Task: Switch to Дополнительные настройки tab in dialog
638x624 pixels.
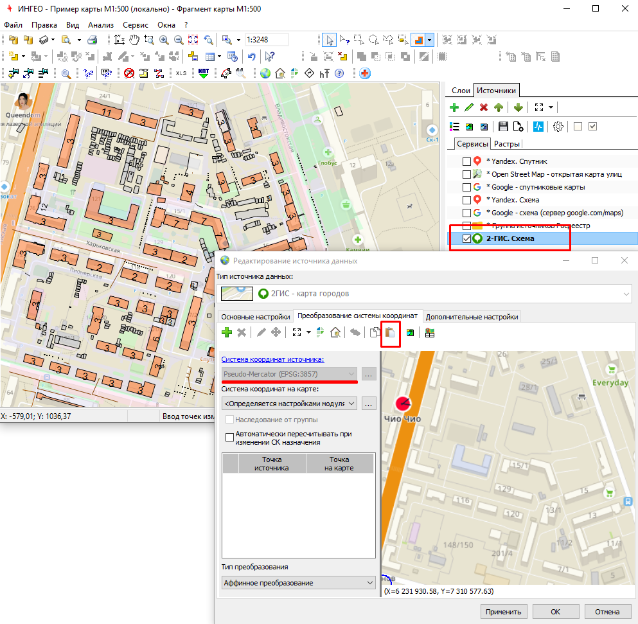Action: click(472, 317)
